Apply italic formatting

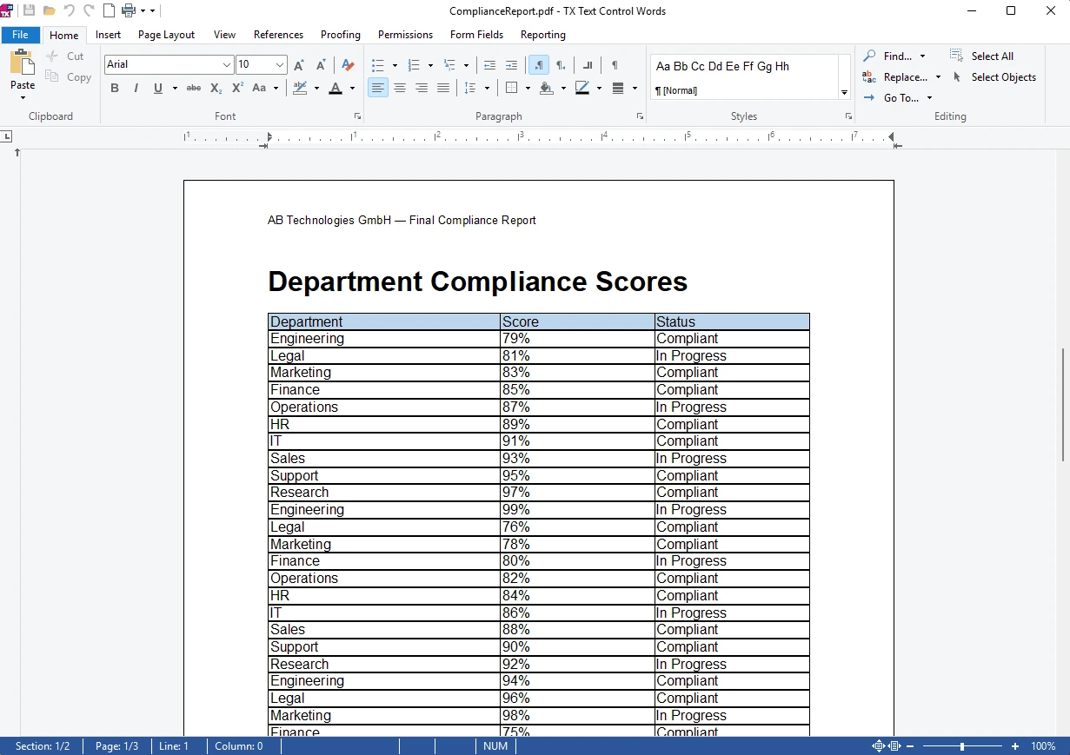(x=136, y=88)
